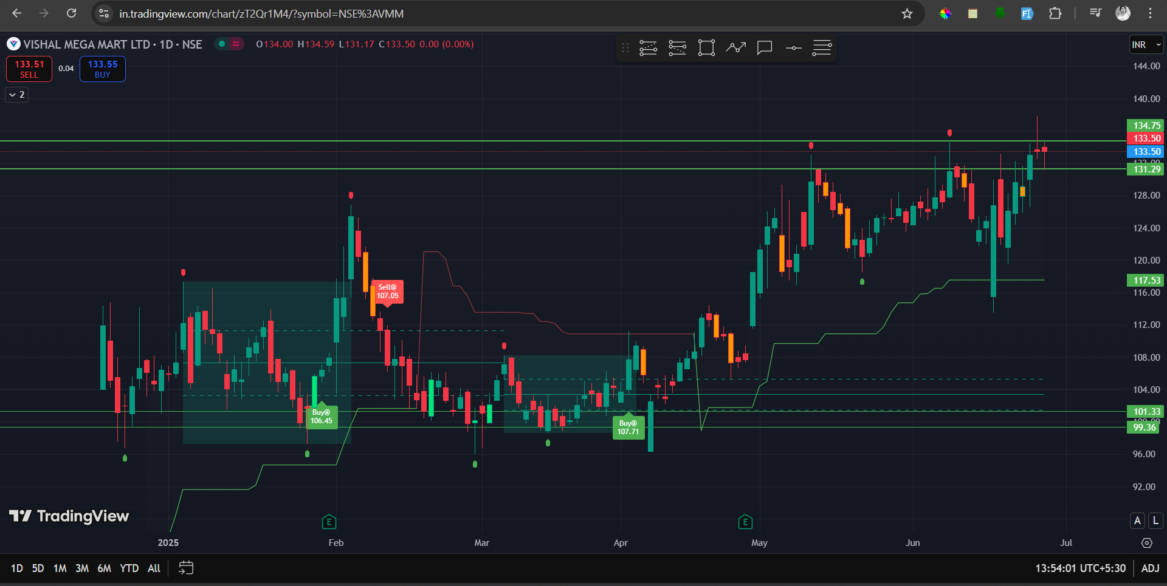Switch to the YTD date range

129,568
